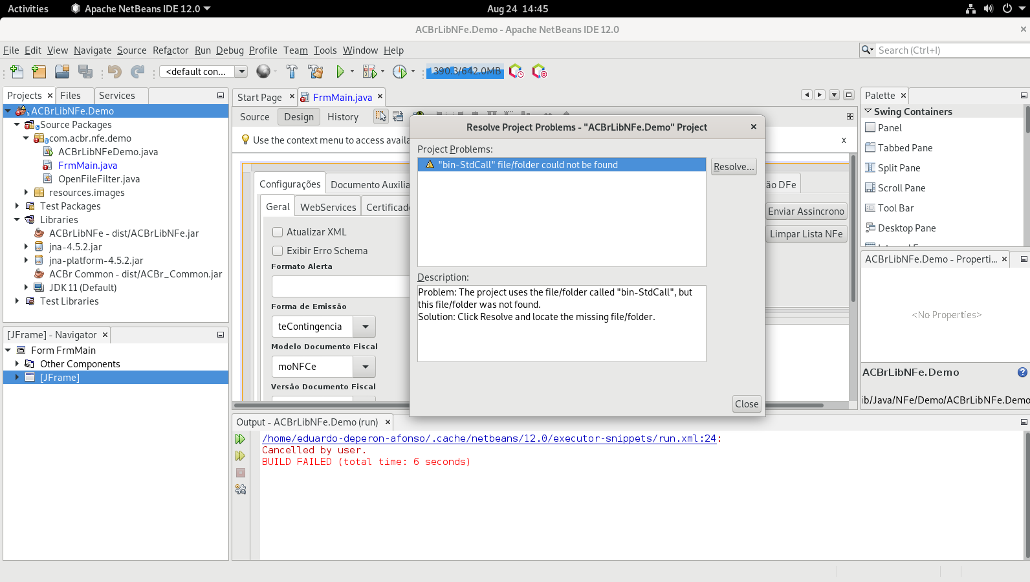The image size is (1030, 582).
Task: Click the Profile Project clock icon
Action: click(400, 72)
